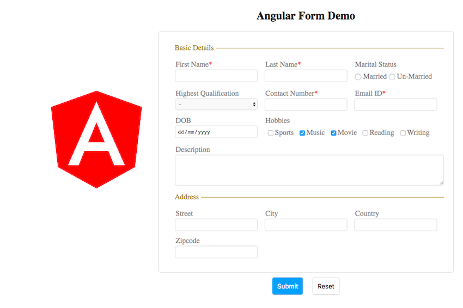Uncheck the Movie hobby checkbox
This screenshot has height=308, width=463.
pos(333,133)
